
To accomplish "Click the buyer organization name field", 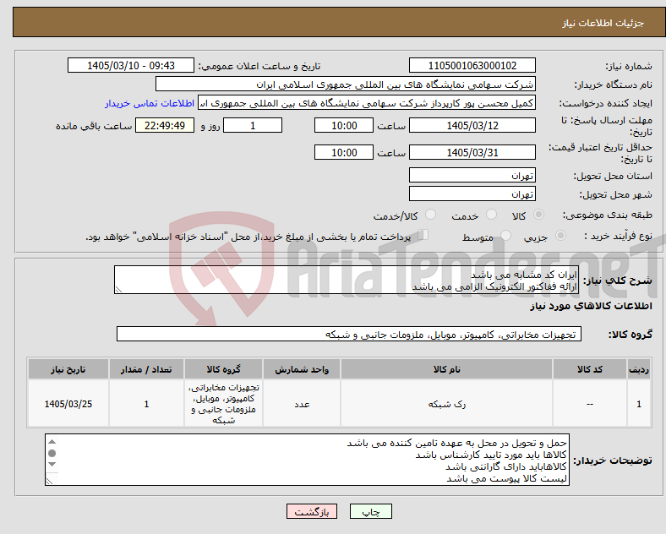I will coord(346,84).
